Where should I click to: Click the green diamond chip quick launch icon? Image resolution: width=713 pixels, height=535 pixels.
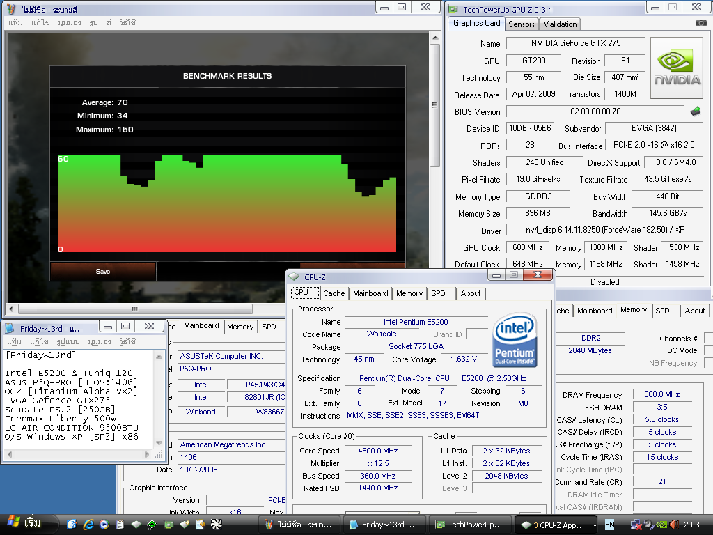pyautogui.click(x=152, y=525)
